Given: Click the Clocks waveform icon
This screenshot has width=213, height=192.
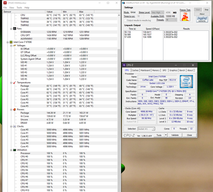Looking at the screenshot, I should [x=14, y=126].
